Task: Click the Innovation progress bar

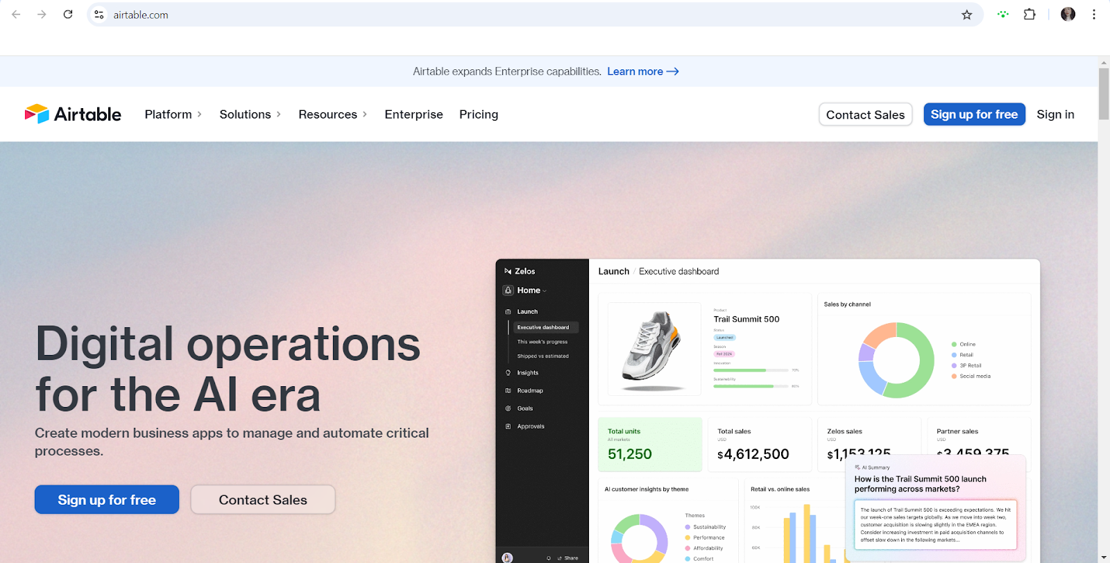Action: click(751, 370)
